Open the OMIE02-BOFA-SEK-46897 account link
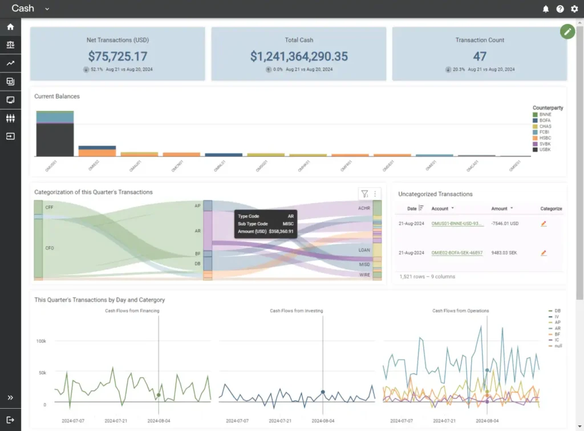 pos(457,253)
